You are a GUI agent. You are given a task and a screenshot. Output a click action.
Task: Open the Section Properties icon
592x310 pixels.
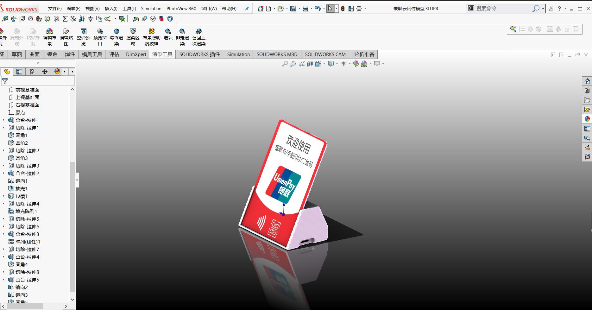click(22, 19)
